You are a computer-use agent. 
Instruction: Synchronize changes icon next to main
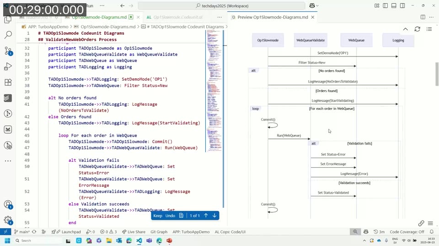[34, 232]
